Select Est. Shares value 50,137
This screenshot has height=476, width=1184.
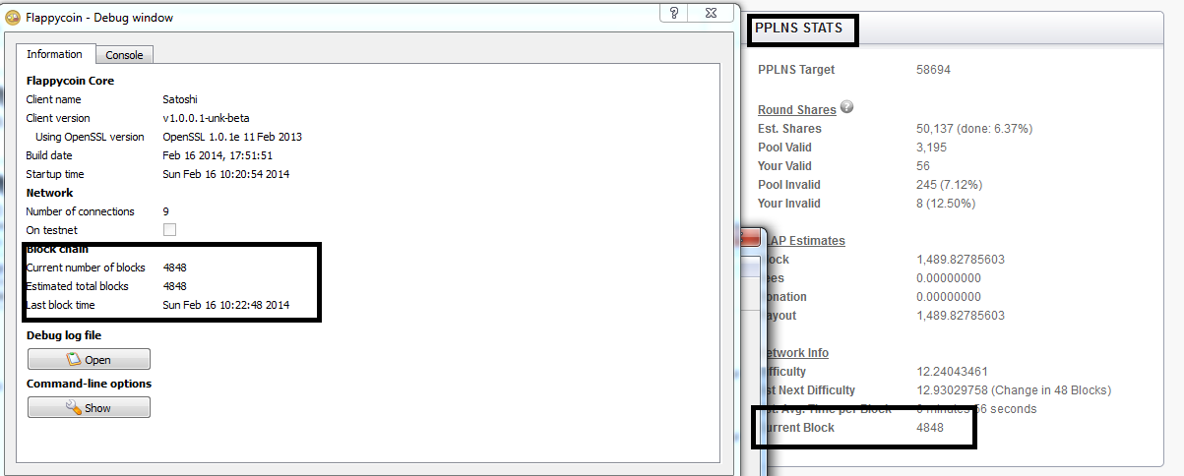pos(973,129)
